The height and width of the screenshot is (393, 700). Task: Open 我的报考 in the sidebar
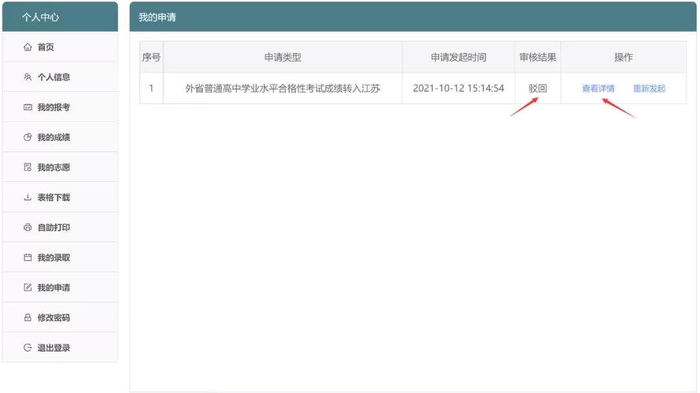(53, 107)
